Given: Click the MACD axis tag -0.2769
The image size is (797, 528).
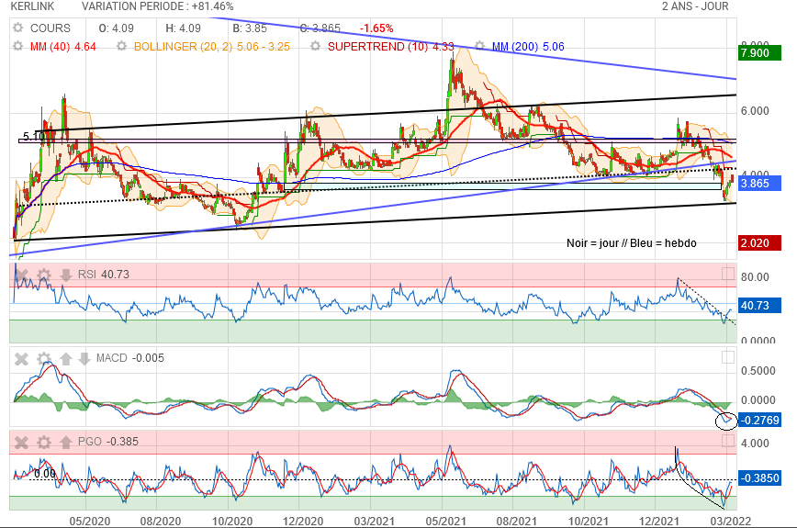Looking at the screenshot, I should click(x=759, y=421).
